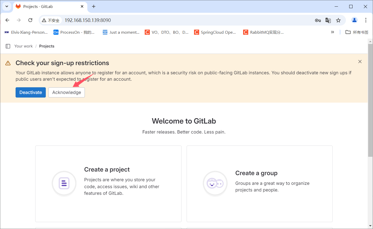
Task: Open the Chrome three-dot menu
Action: point(366,20)
